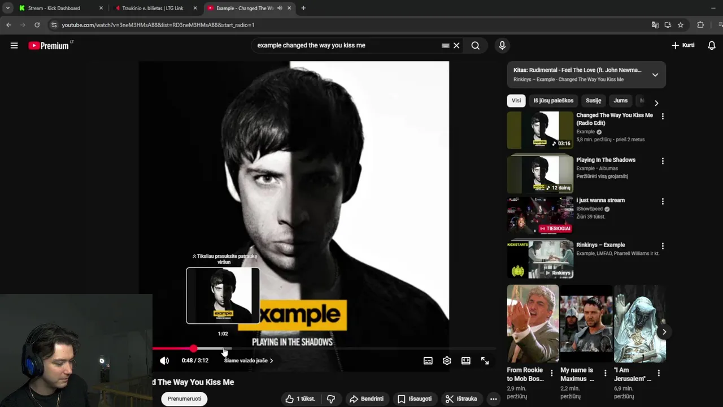The height and width of the screenshot is (407, 723).
Task: Save the video with Išsaugoti
Action: (x=415, y=399)
